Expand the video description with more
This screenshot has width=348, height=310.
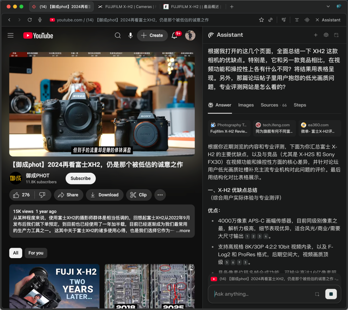tap(183, 231)
